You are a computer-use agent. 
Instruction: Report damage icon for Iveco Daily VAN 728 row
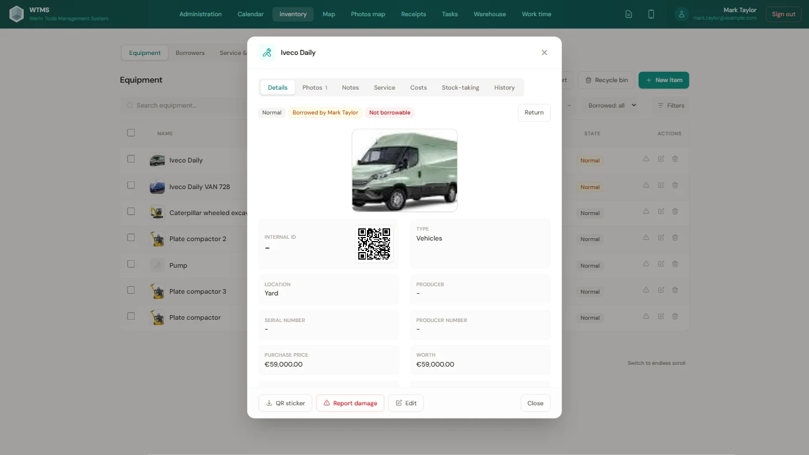[646, 185]
